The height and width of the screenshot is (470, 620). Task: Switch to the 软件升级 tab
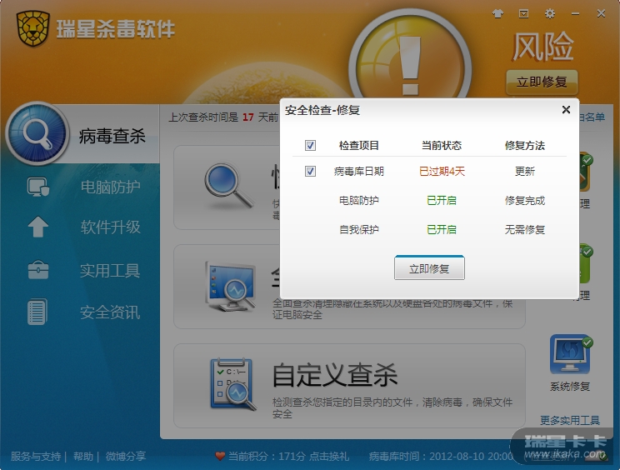pos(110,227)
